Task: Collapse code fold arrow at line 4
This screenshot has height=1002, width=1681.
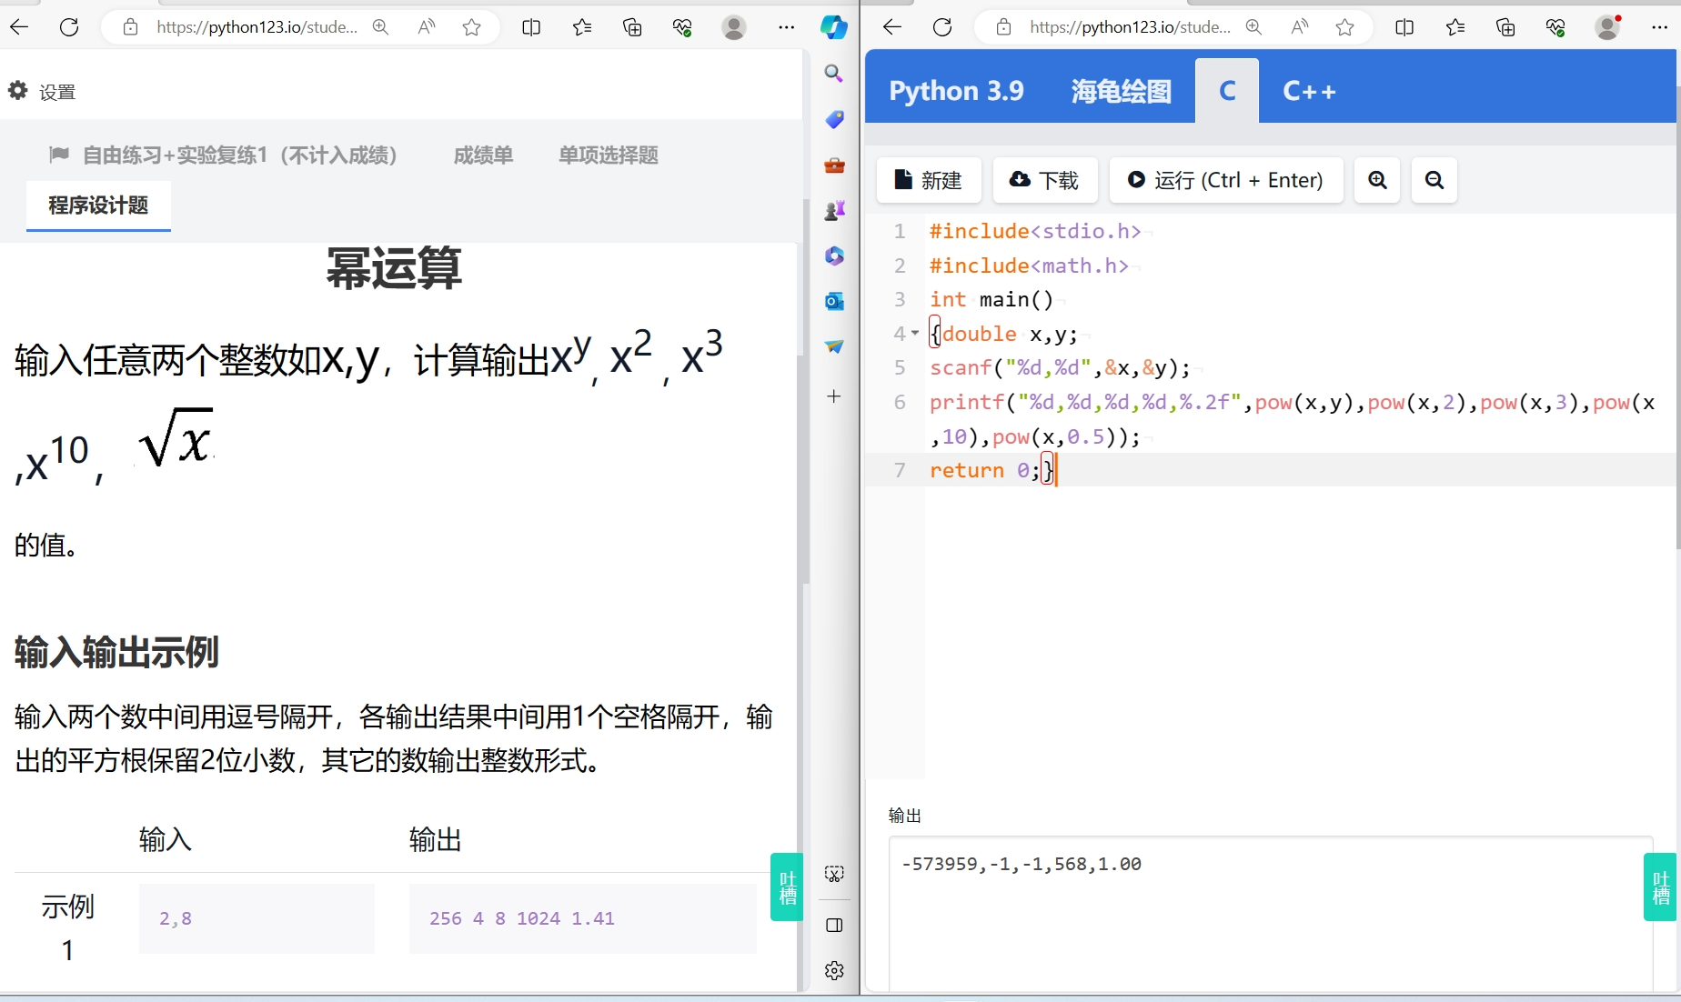Action: 915,334
